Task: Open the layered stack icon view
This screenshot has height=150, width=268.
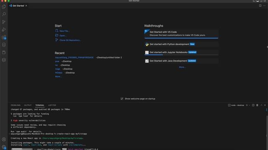Action: click(x=4, y=60)
